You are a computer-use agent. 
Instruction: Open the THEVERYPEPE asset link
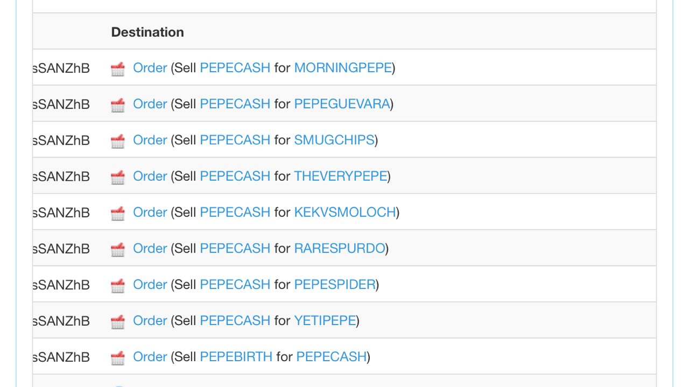[340, 176]
